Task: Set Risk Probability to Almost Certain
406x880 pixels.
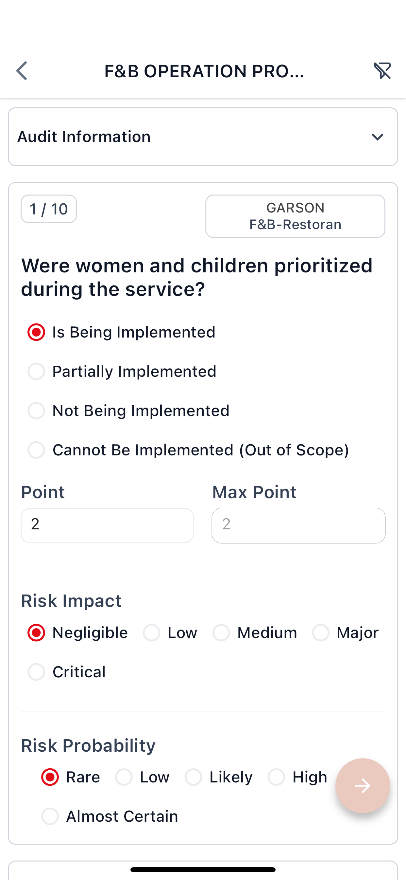Action: pos(50,816)
